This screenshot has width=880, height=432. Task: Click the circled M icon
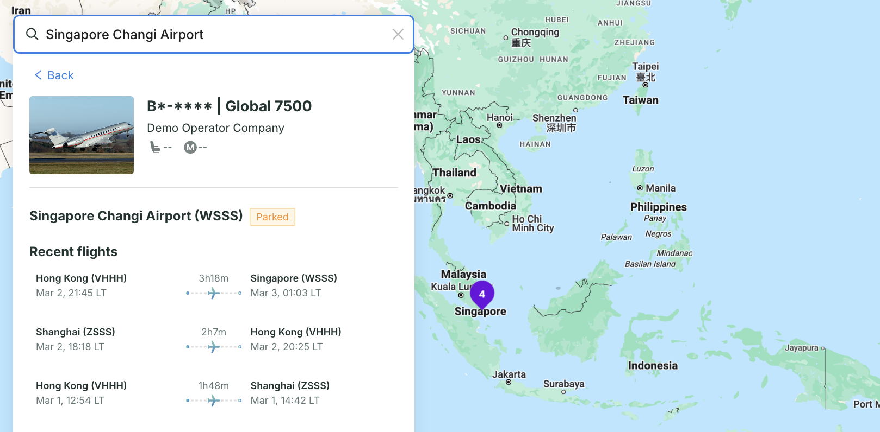click(190, 147)
